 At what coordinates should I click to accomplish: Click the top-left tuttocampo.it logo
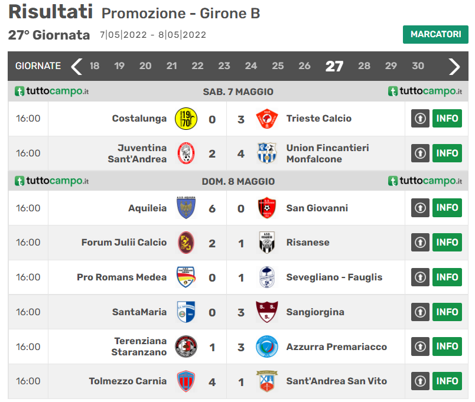[51, 91]
